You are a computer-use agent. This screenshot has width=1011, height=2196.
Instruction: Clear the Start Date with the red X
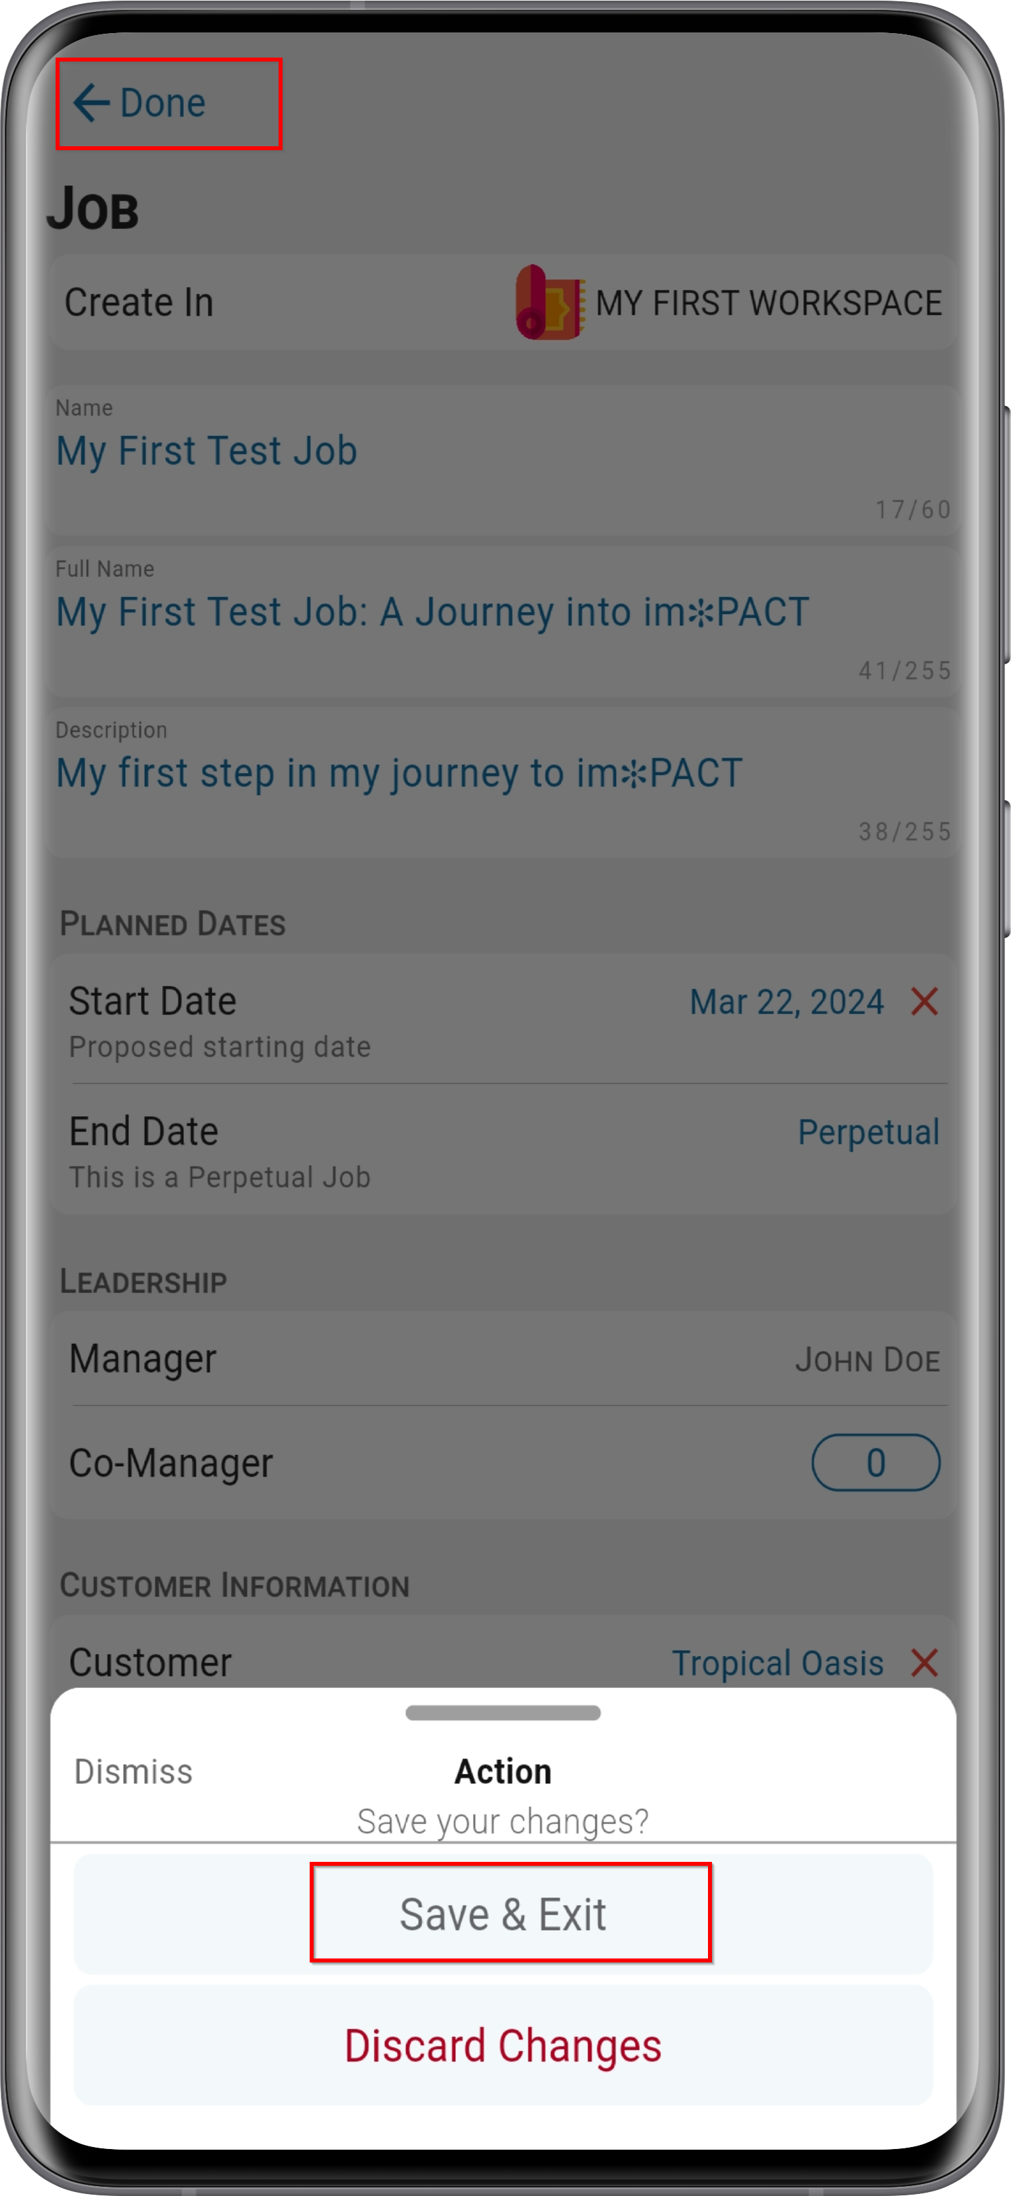(x=924, y=1002)
